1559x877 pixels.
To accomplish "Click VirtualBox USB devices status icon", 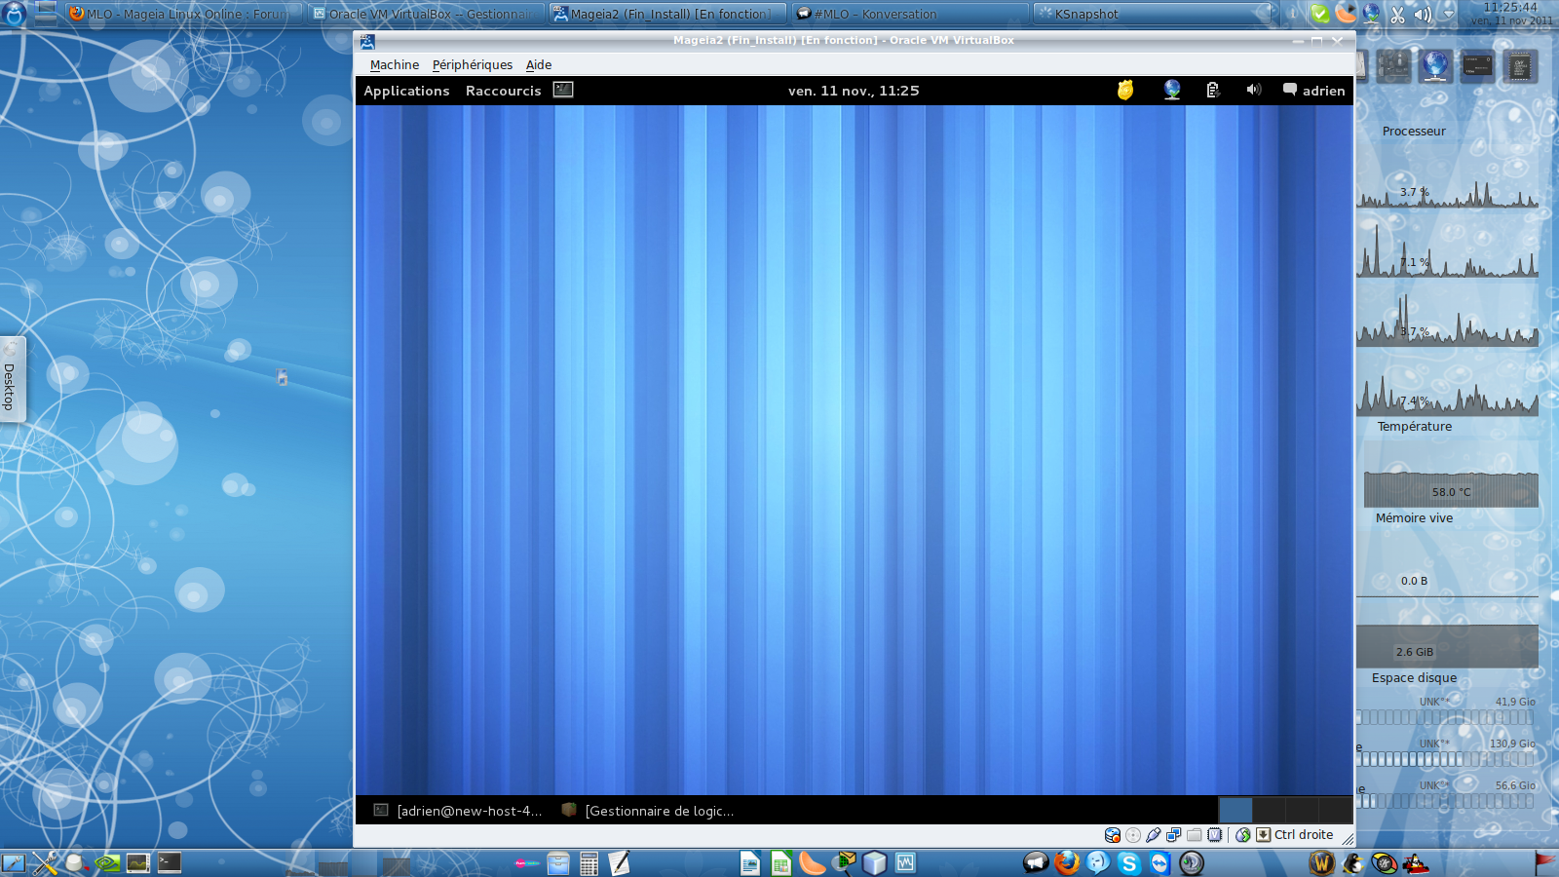I will 1154,835.
